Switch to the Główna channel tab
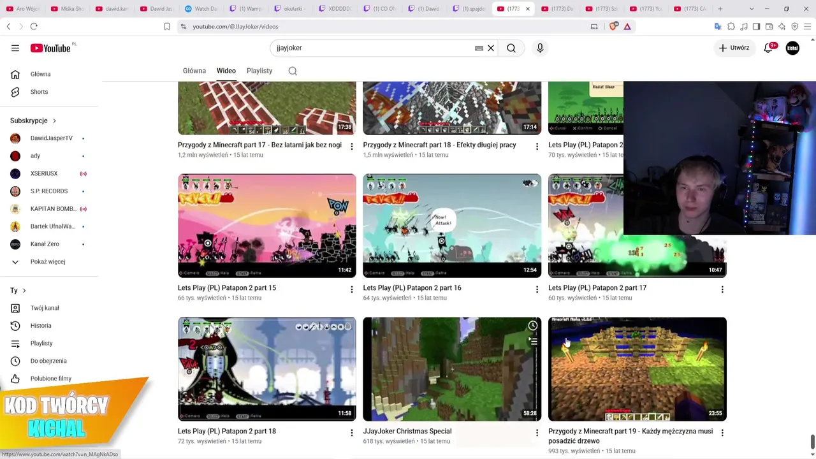The width and height of the screenshot is (816, 459). [194, 71]
